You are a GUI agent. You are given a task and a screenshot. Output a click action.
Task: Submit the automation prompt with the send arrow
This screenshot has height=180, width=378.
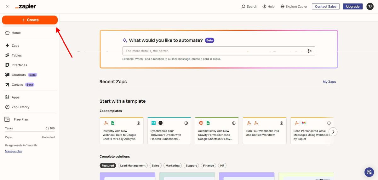click(x=310, y=51)
